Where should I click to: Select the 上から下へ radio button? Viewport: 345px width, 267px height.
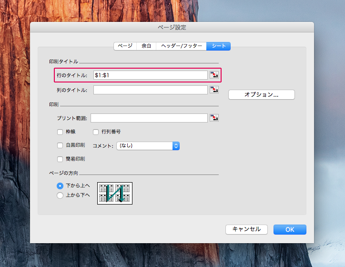tap(60, 195)
